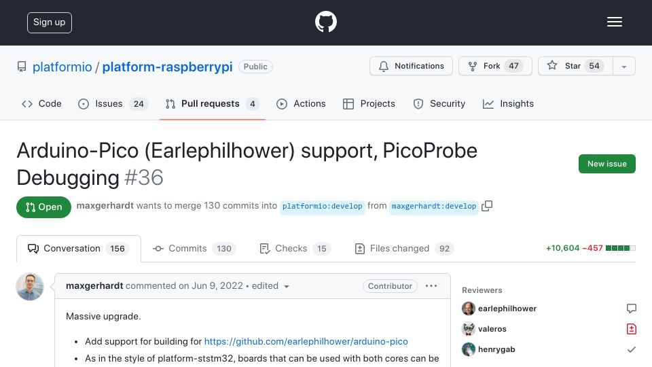Image resolution: width=652 pixels, height=367 pixels.
Task: Open the hamburger navigation menu
Action: [x=614, y=22]
